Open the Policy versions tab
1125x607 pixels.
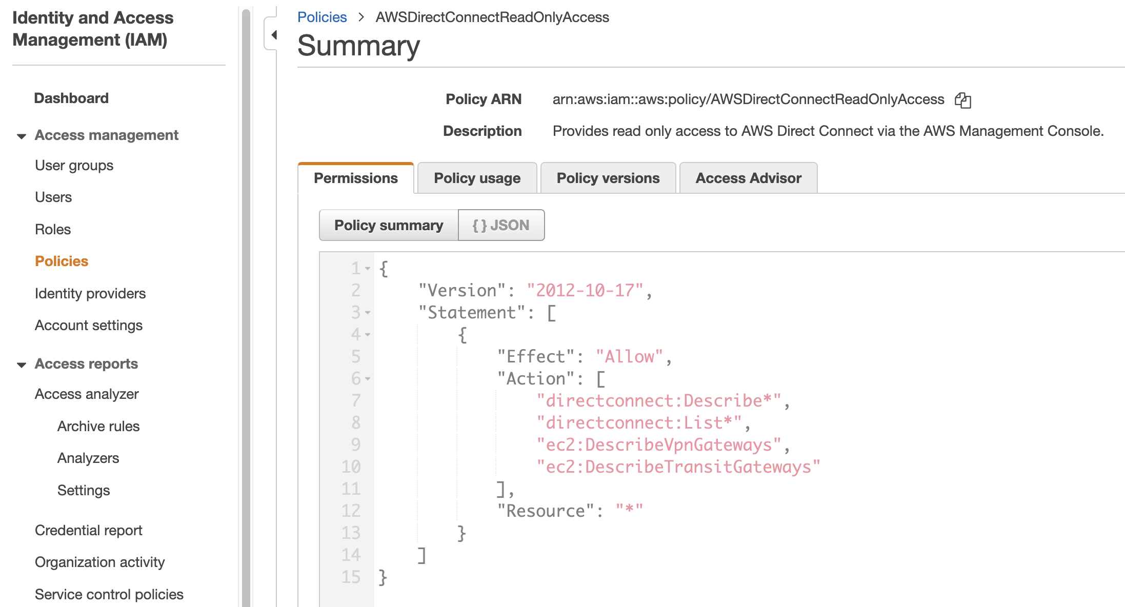[608, 178]
